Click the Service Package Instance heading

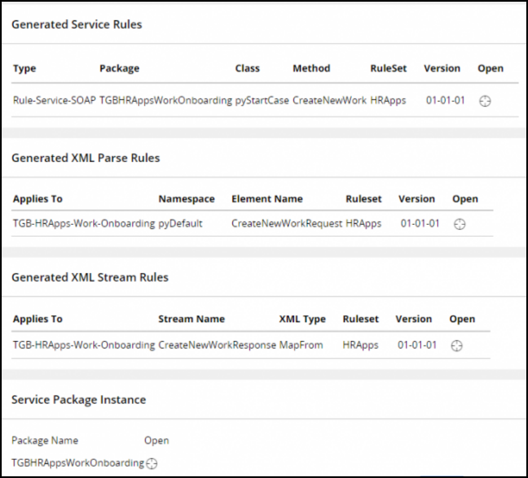point(78,399)
